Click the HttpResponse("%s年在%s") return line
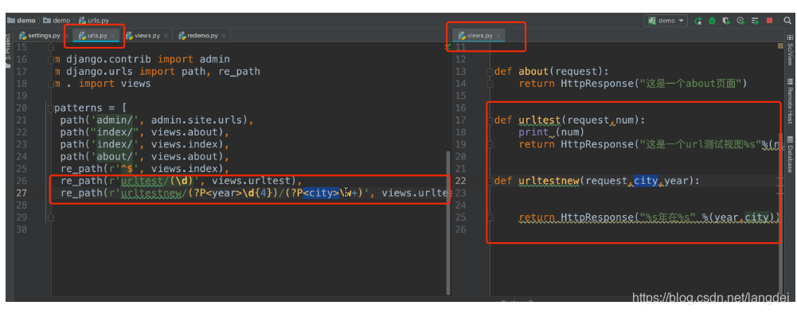Screen dimensions: 797x313 (649, 217)
